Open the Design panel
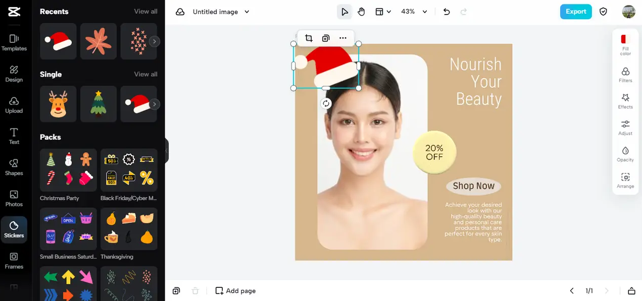The image size is (642, 301). click(x=14, y=74)
